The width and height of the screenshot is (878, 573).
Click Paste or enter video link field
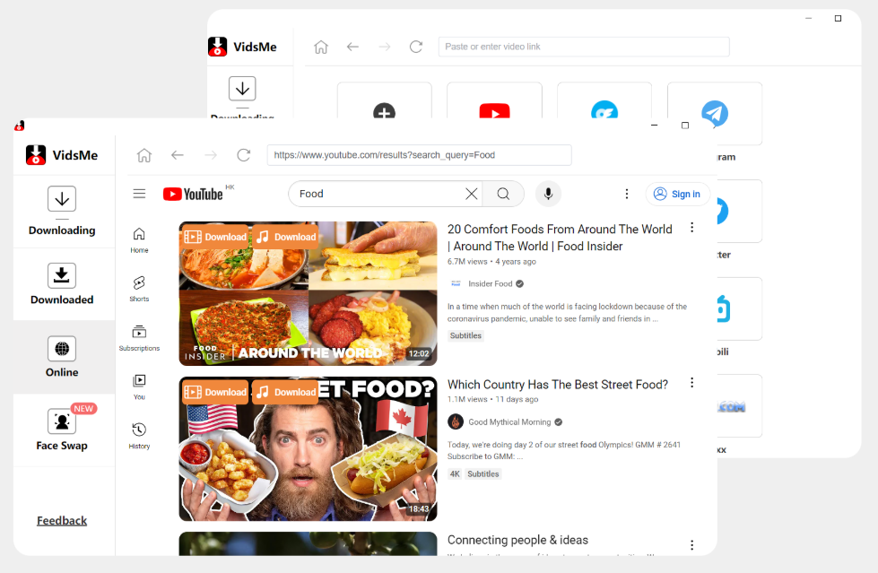click(584, 47)
